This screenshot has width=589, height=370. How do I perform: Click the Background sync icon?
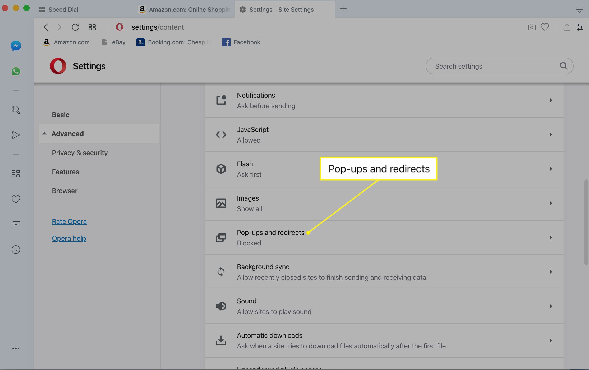221,272
